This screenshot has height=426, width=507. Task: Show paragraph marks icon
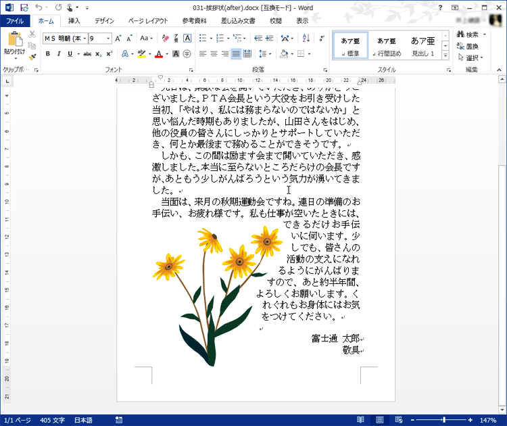pyautogui.click(x=321, y=38)
